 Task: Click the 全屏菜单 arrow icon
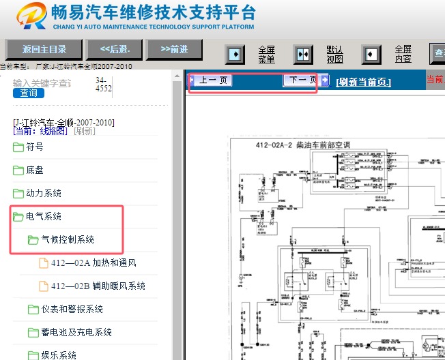235,54
